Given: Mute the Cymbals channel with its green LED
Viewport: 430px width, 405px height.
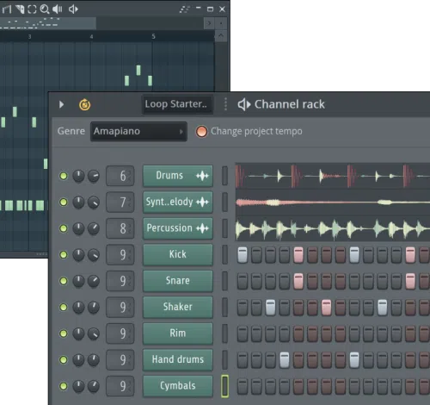Looking at the screenshot, I should (64, 386).
